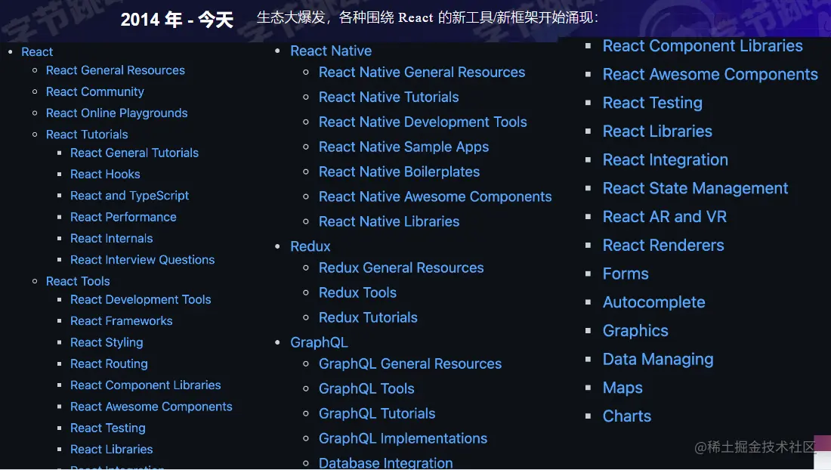This screenshot has height=470, width=831.
Task: Go to the Maps link
Action: [622, 388]
